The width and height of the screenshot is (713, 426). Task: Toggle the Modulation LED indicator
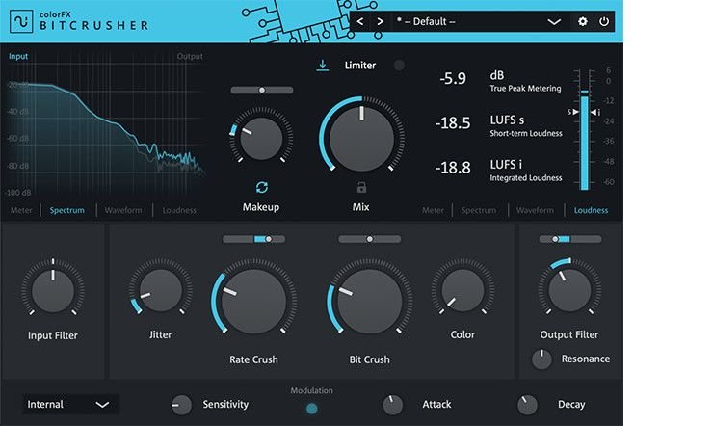click(312, 409)
